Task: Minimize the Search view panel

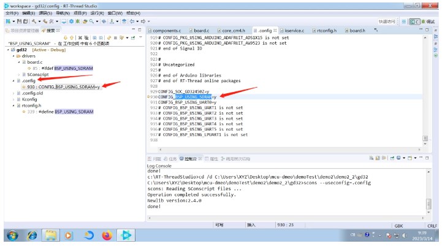Action: tap(134, 29)
